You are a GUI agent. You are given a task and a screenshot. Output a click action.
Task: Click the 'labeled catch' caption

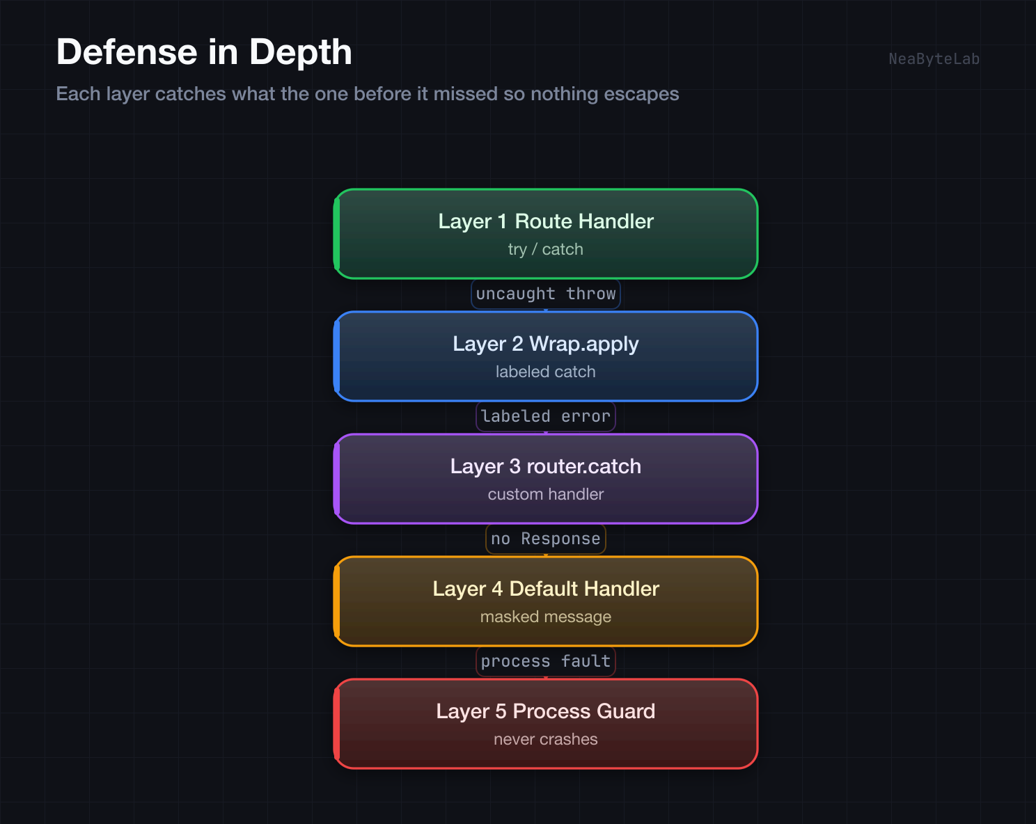click(546, 372)
